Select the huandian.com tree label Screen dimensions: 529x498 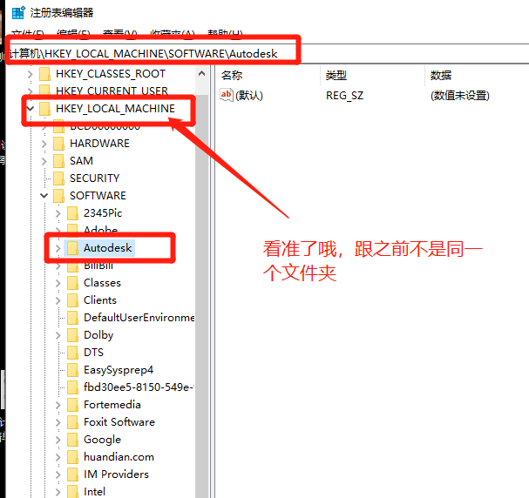point(119,457)
